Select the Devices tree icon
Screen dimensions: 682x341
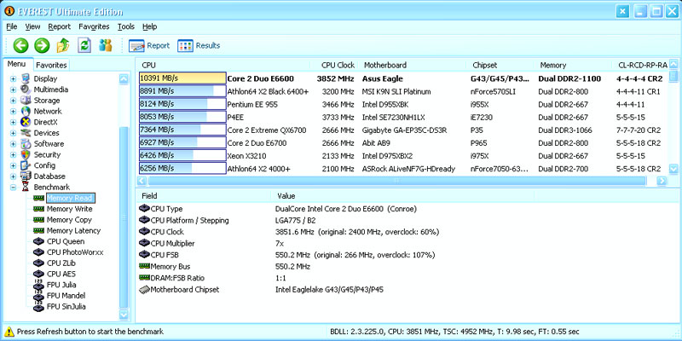click(26, 133)
